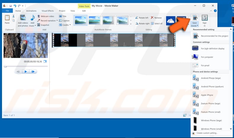This screenshot has height=138, width=234.
Task: Switch to the Home tab
Action: 18,11
